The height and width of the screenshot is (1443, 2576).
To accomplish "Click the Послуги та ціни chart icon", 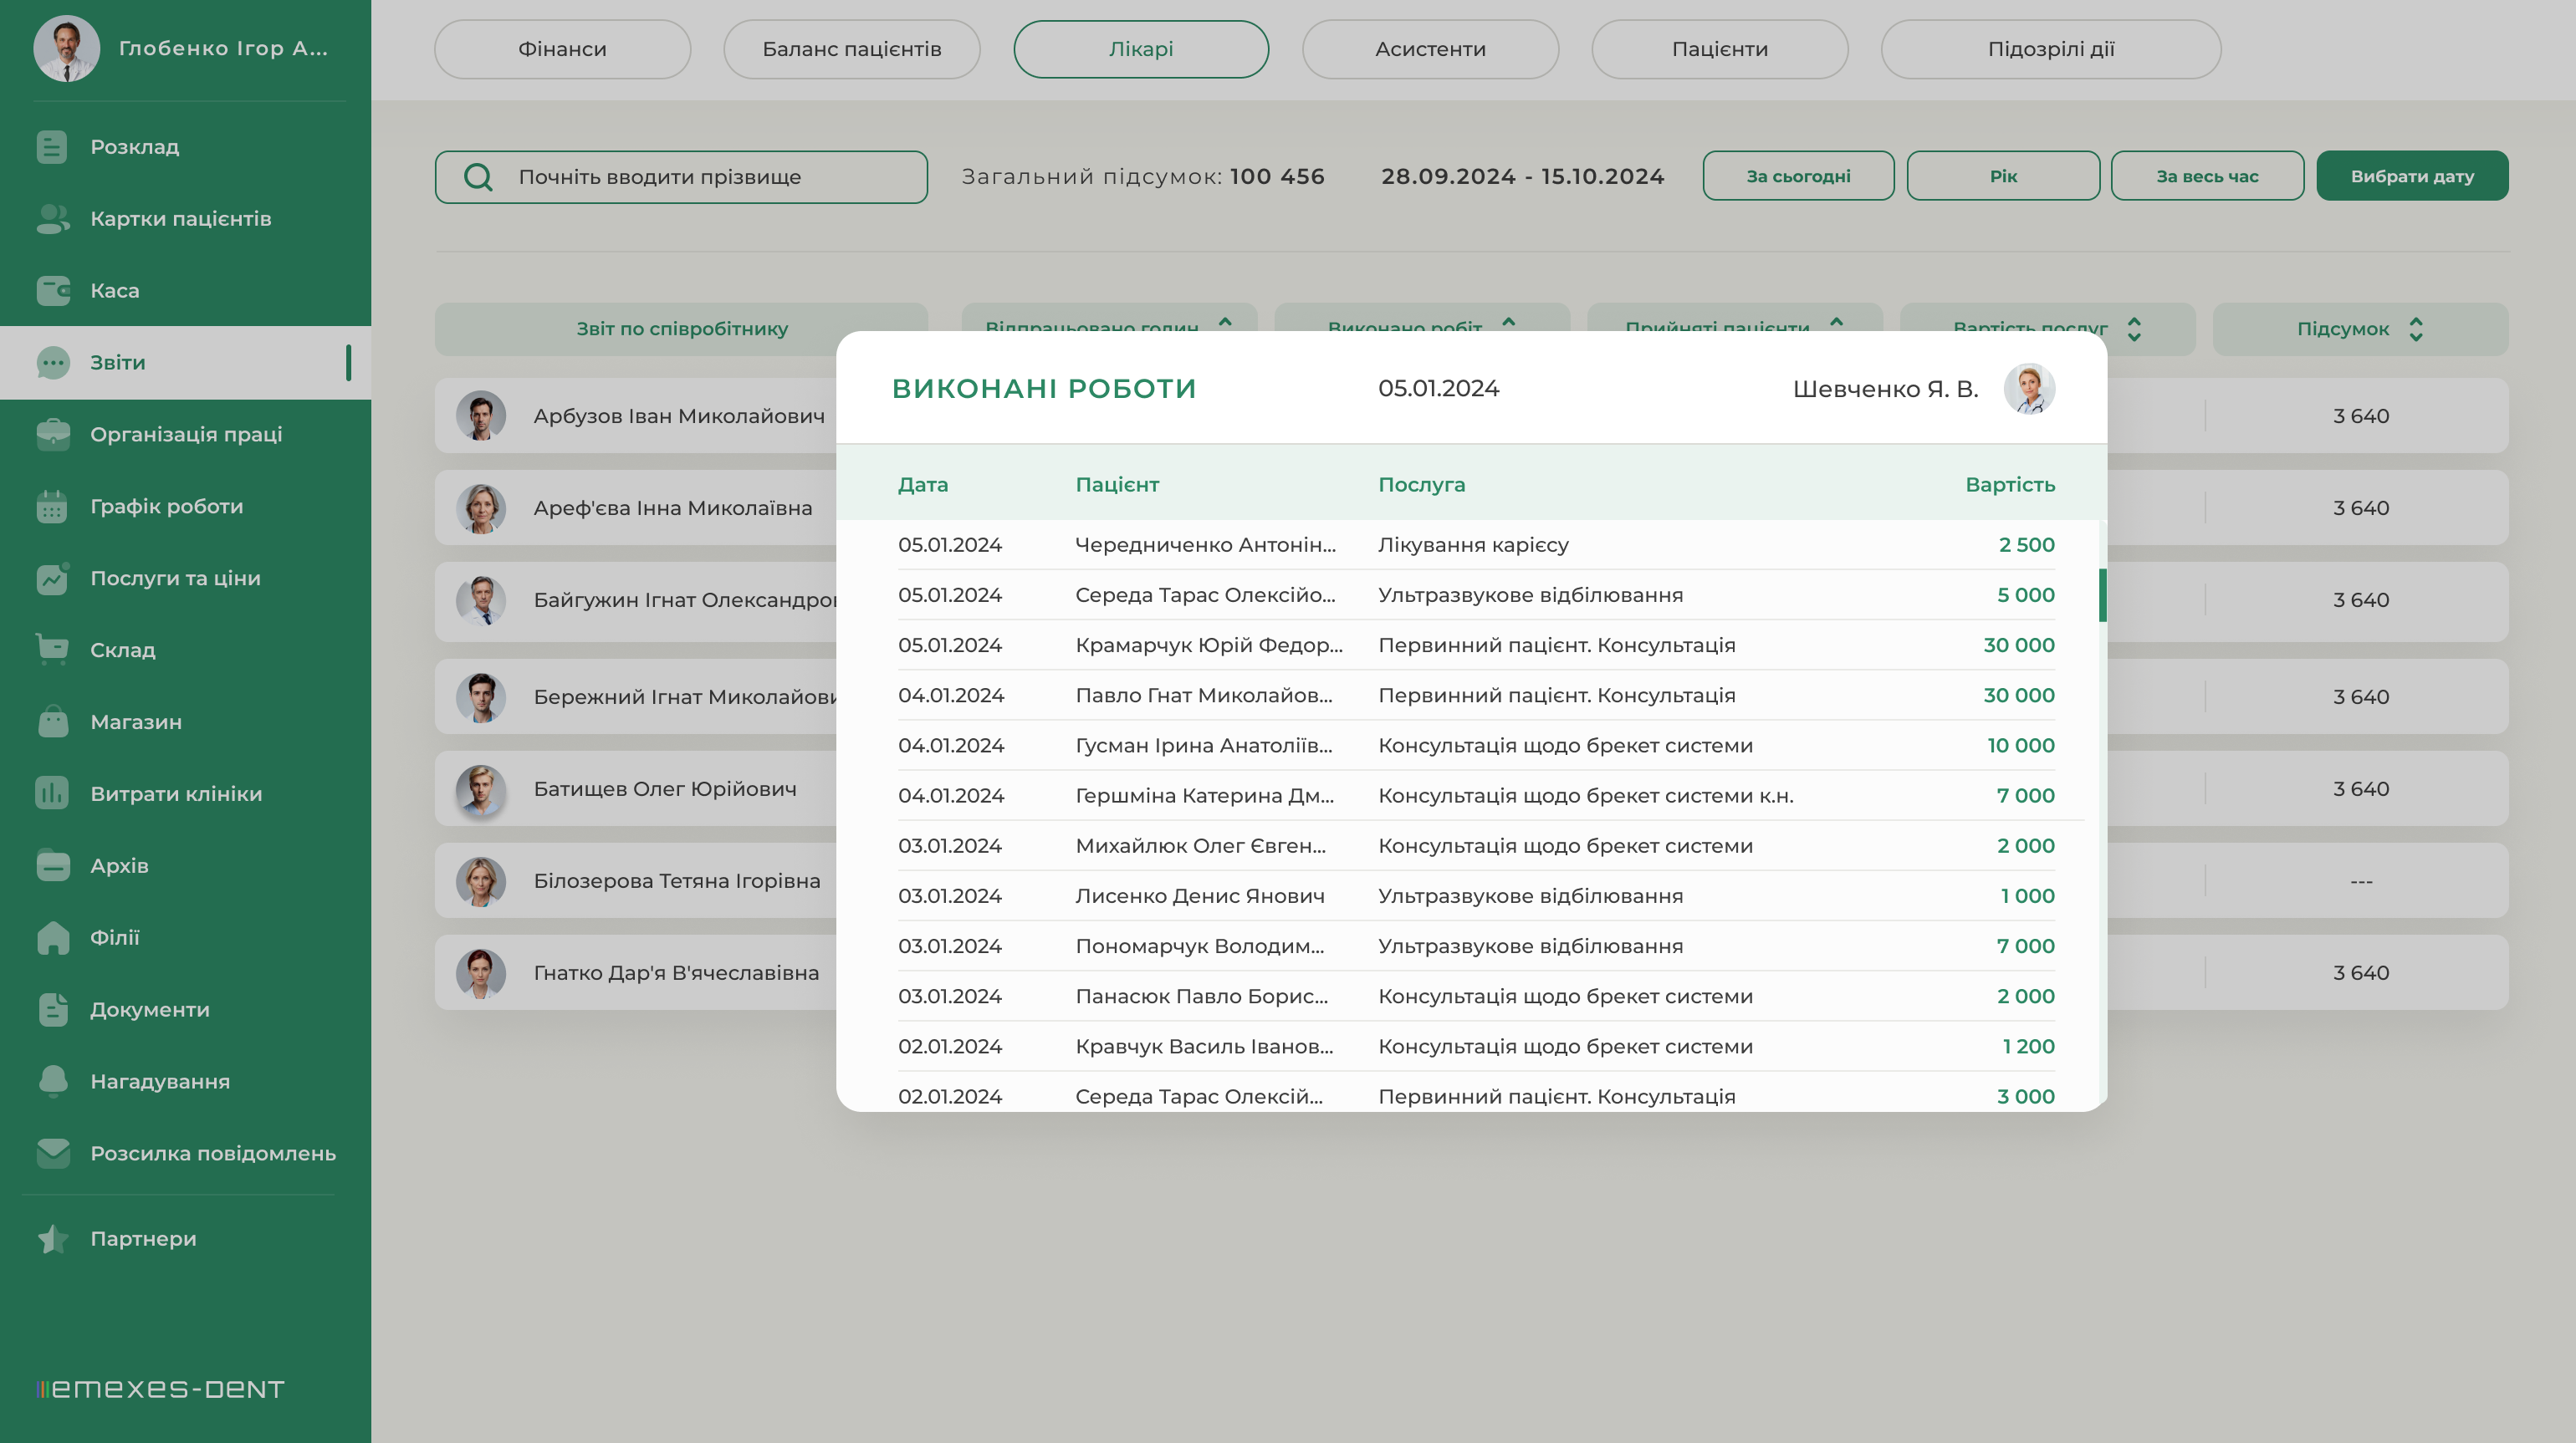I will coord(52,579).
